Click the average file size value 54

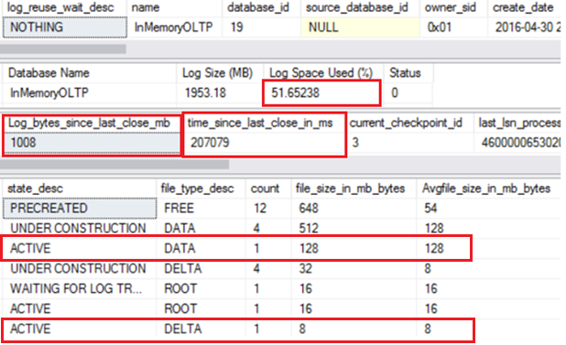pyautogui.click(x=431, y=209)
